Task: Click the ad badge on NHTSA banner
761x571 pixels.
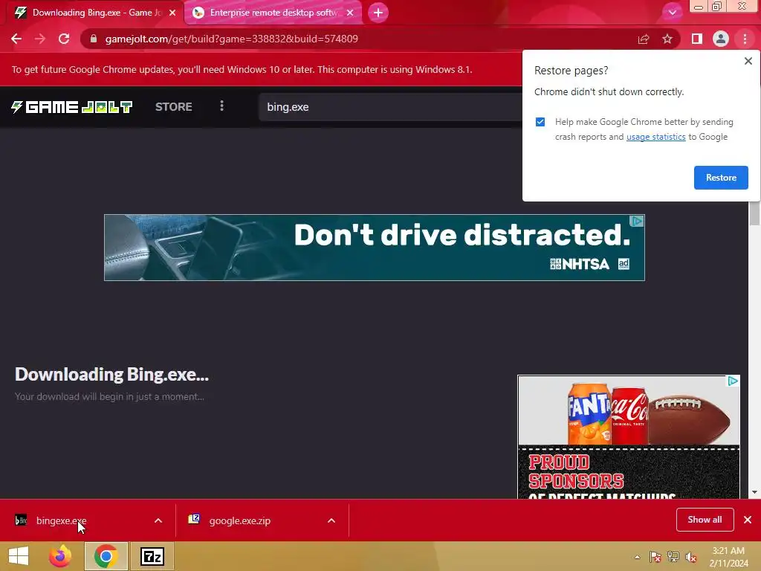Action: pos(624,264)
